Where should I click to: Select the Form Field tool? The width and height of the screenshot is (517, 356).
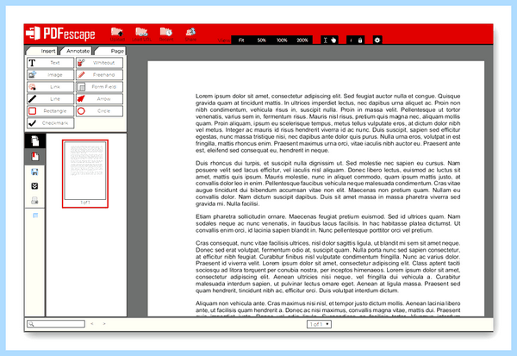[99, 87]
